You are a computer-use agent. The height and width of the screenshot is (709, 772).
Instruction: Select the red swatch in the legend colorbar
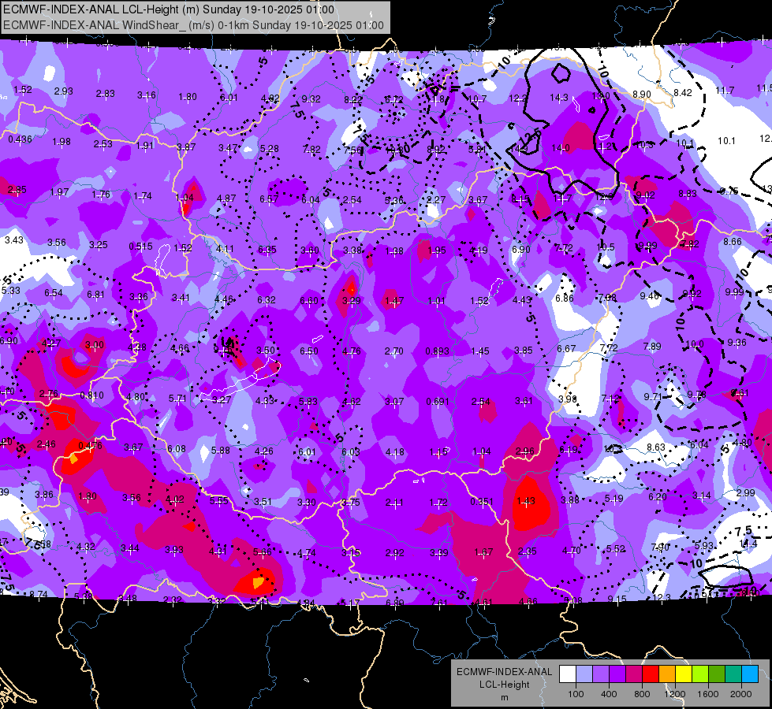pyautogui.click(x=651, y=674)
